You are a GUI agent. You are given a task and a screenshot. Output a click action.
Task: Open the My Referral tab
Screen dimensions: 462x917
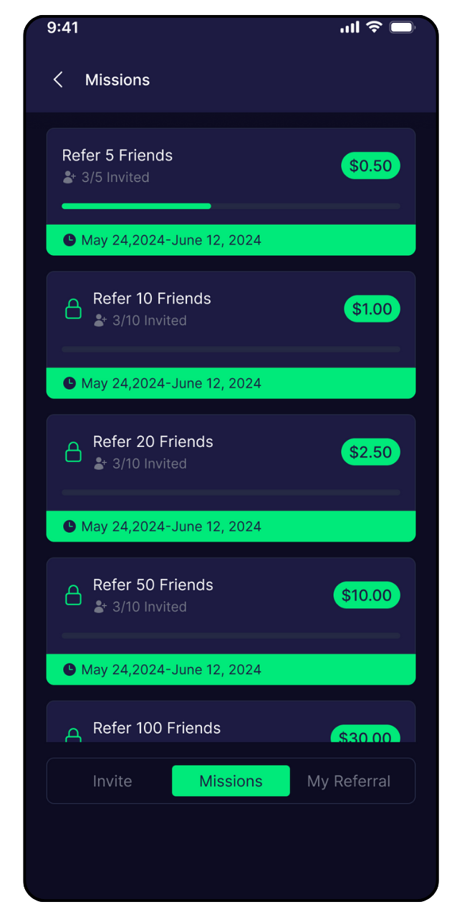click(349, 781)
